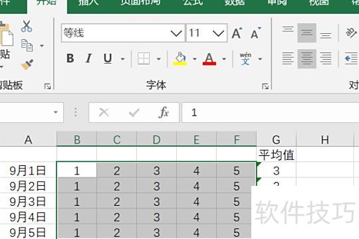Click the 9月5日 cell
Viewport: 359px width, 239px height.
click(x=28, y=232)
